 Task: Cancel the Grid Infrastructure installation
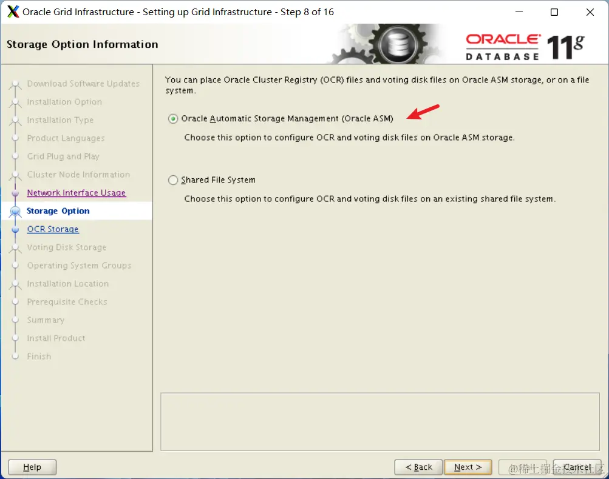coord(577,467)
